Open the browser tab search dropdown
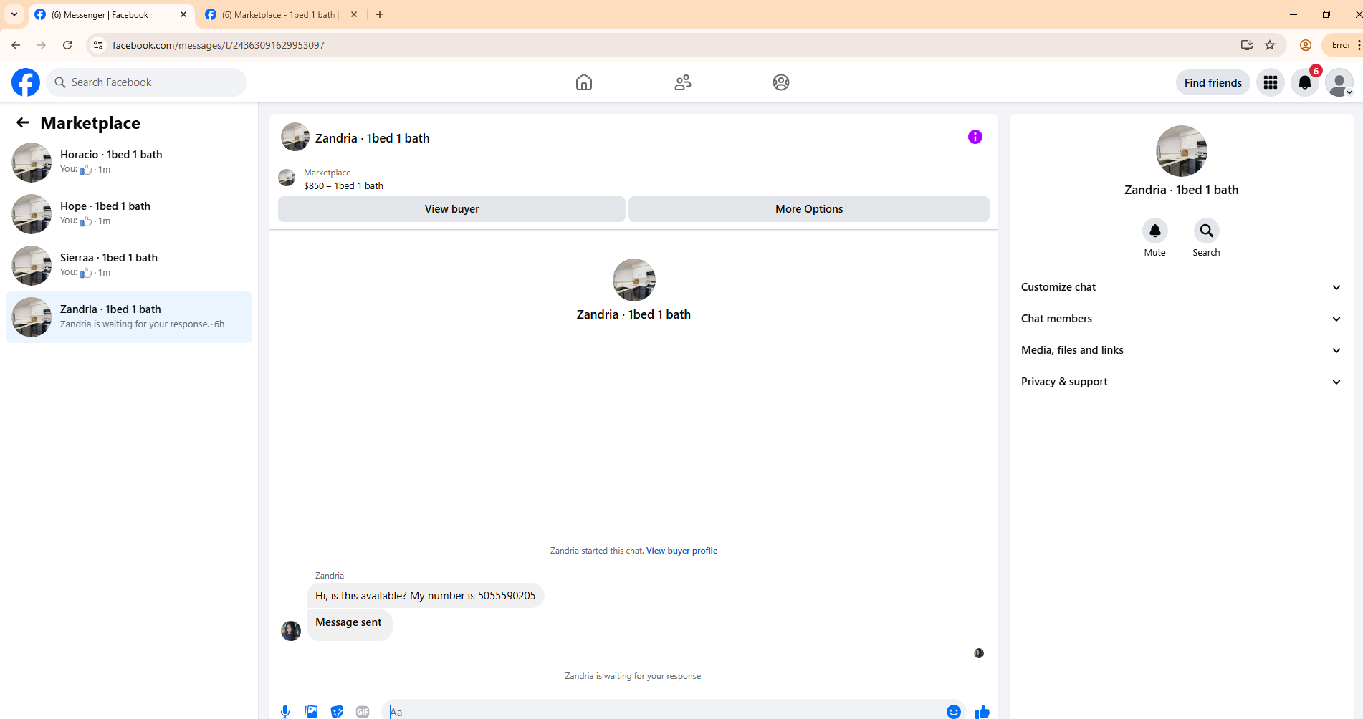The width and height of the screenshot is (1363, 719). coord(14,14)
